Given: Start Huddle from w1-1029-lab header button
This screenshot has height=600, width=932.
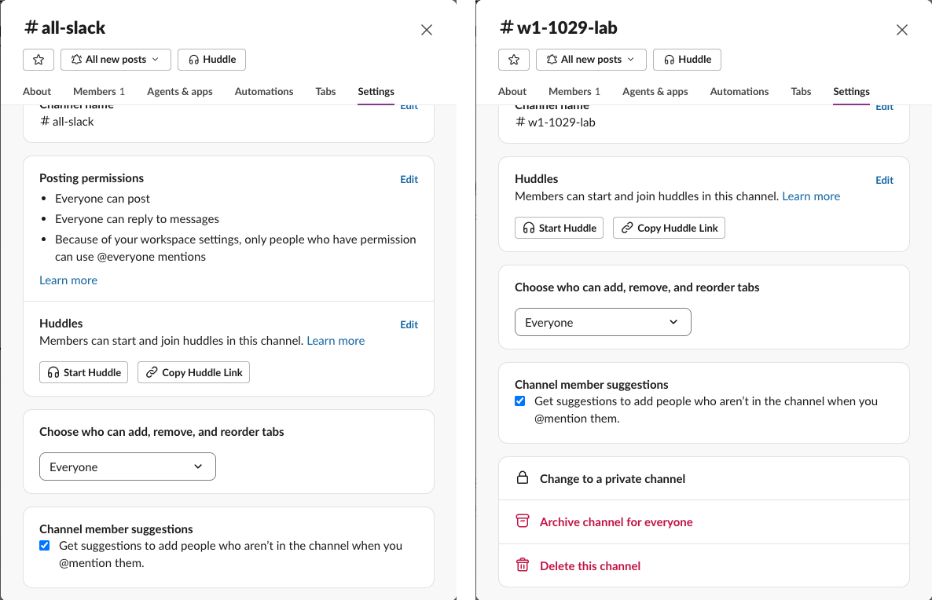Looking at the screenshot, I should (x=687, y=60).
